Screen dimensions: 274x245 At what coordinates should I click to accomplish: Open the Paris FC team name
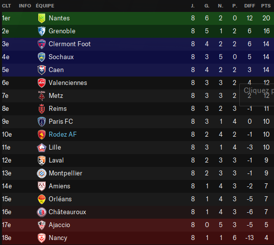61,121
